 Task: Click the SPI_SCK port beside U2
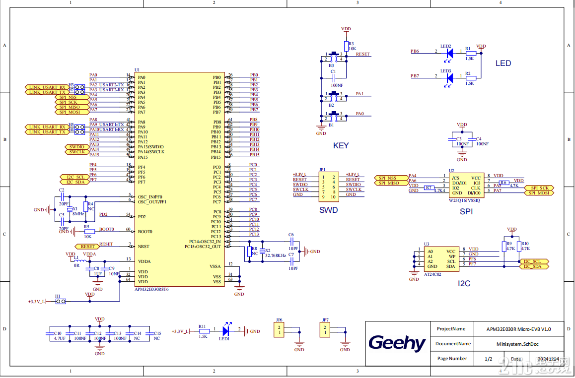pos(540,188)
